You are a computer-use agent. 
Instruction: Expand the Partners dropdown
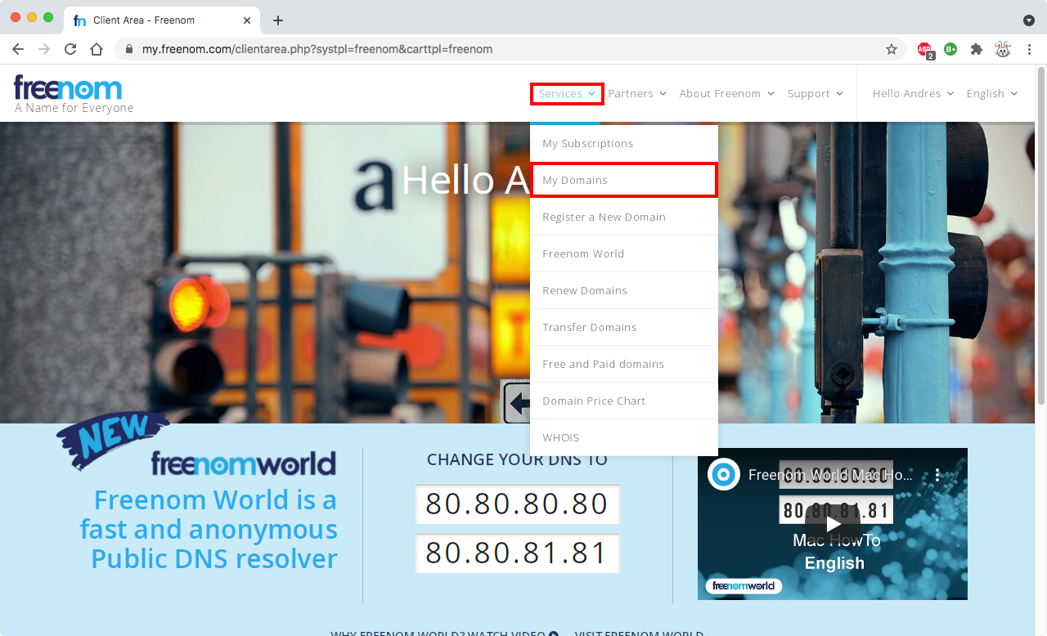636,94
